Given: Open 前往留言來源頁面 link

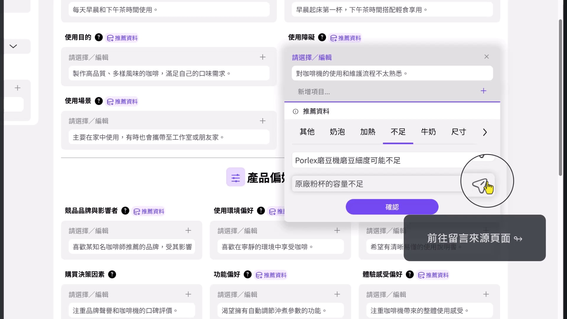Looking at the screenshot, I should pyautogui.click(x=474, y=238).
